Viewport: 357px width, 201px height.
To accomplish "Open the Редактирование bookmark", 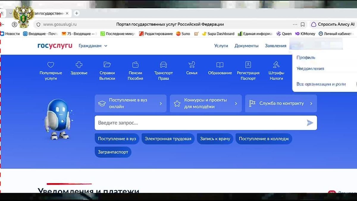I will coord(156,34).
